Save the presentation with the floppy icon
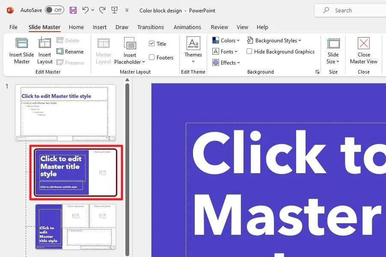 [73, 10]
